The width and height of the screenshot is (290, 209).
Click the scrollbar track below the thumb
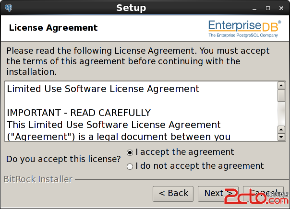click(281, 114)
